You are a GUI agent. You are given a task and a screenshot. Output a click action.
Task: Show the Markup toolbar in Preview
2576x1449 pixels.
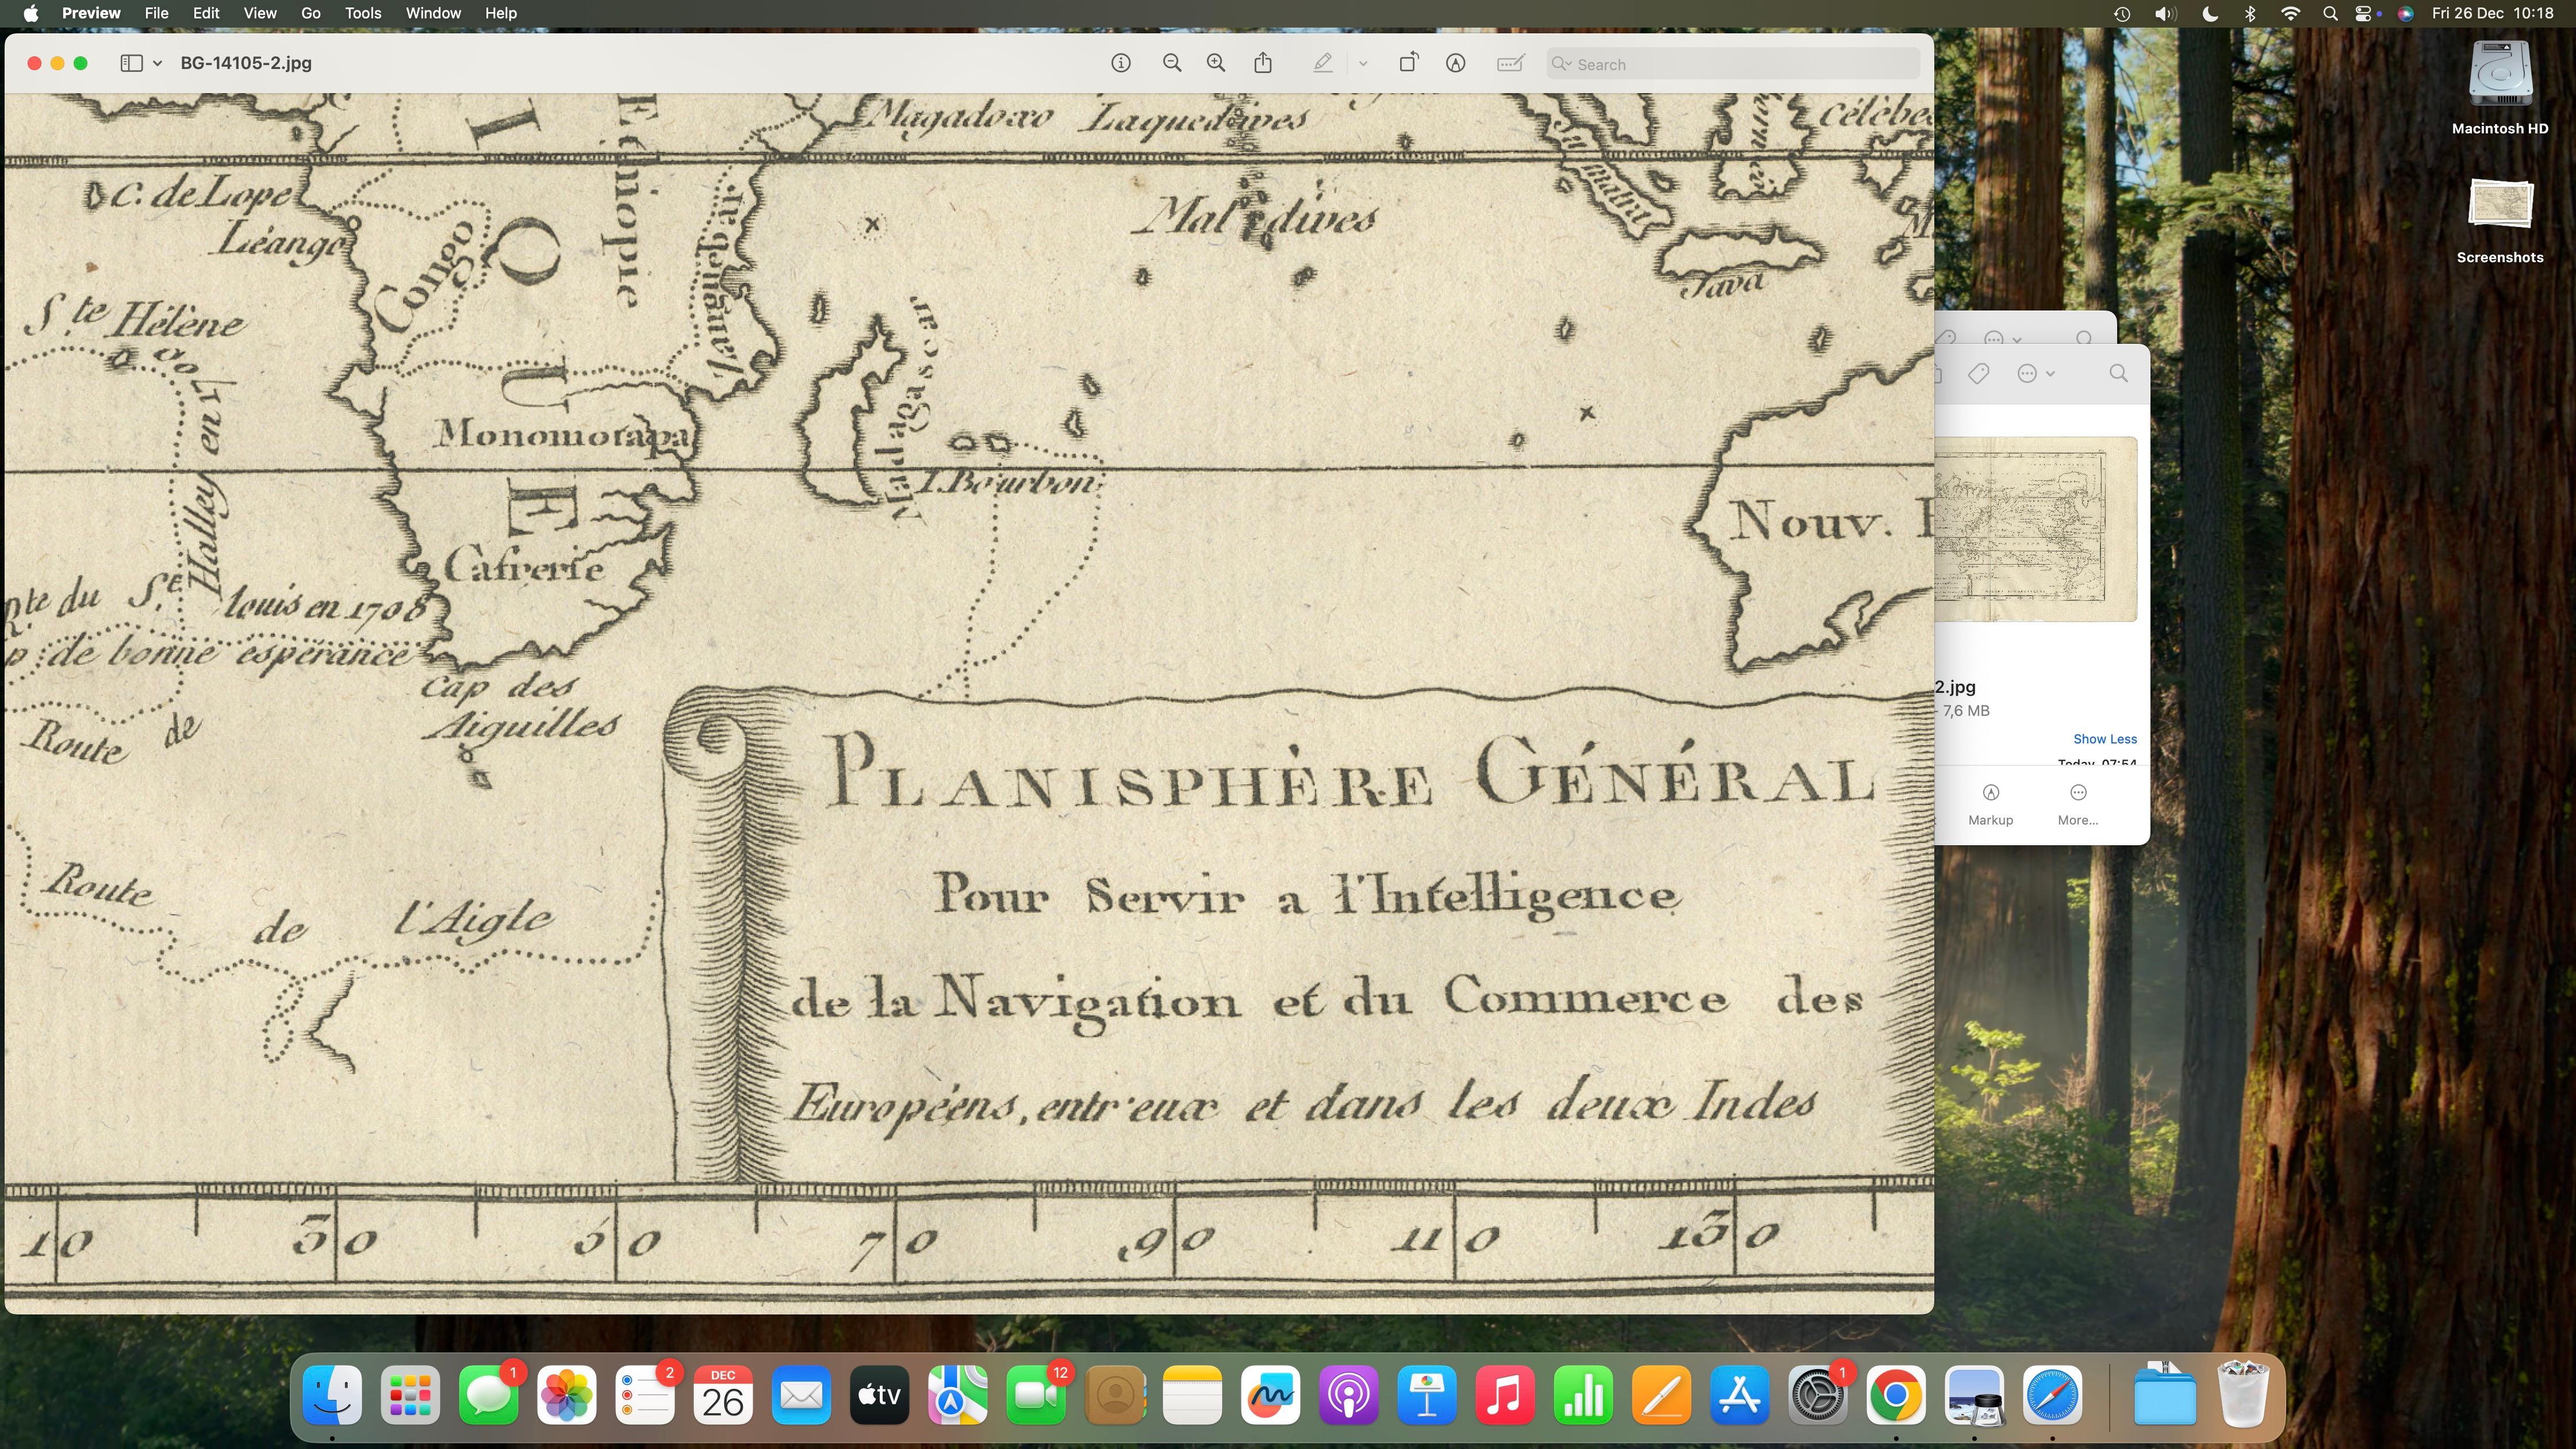(1456, 63)
